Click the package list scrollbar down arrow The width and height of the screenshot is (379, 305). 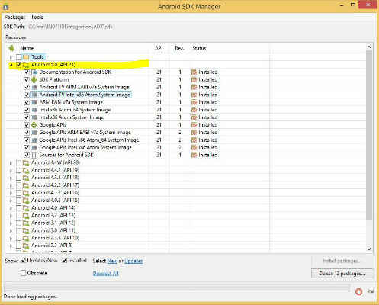coord(369,249)
